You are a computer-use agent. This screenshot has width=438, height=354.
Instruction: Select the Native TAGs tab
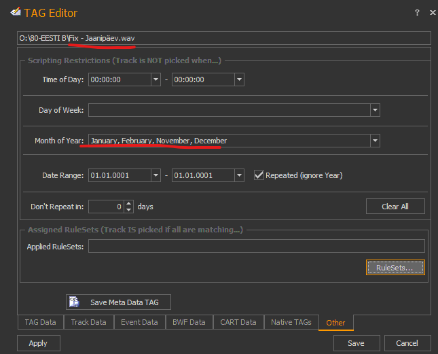coord(291,322)
